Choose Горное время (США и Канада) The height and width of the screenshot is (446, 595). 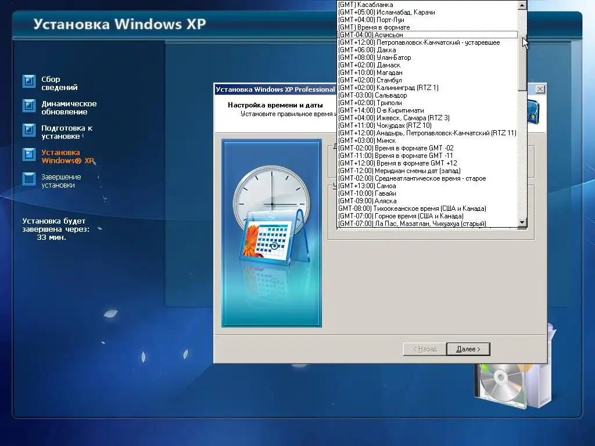(427, 216)
